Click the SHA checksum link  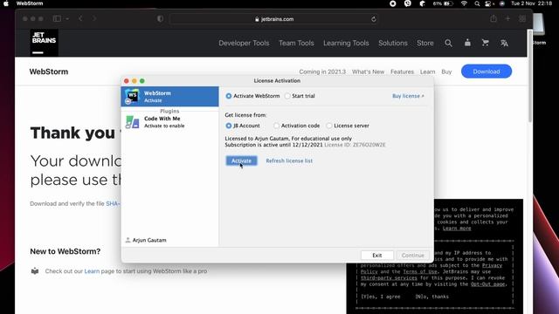(113, 203)
